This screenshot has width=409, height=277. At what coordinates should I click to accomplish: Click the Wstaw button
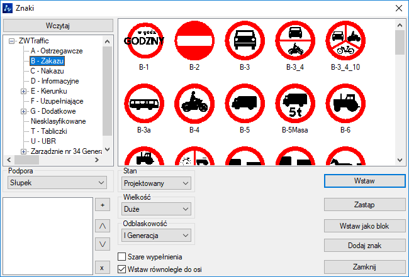[364, 181]
